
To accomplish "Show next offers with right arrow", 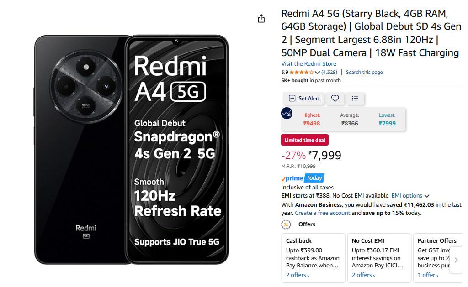I will coord(456,260).
